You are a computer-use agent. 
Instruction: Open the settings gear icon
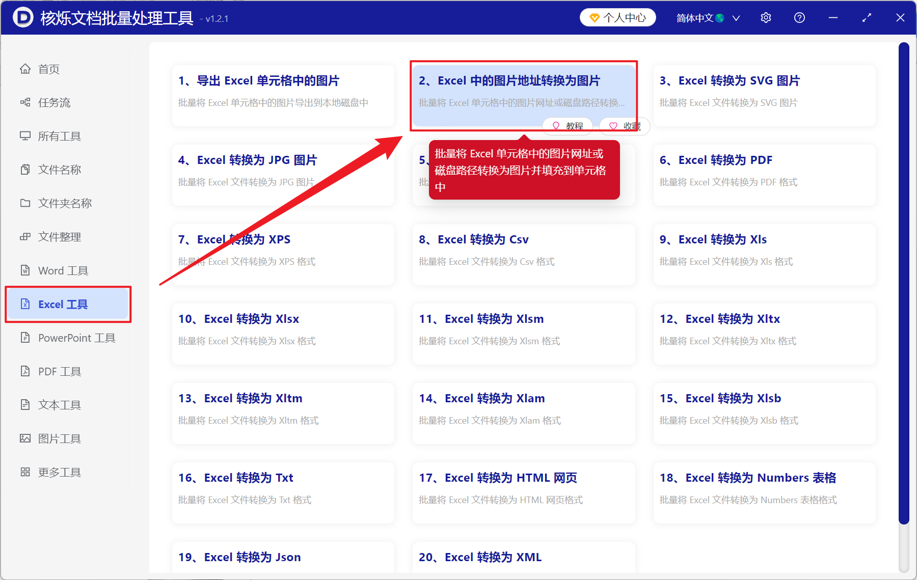pyautogui.click(x=766, y=17)
